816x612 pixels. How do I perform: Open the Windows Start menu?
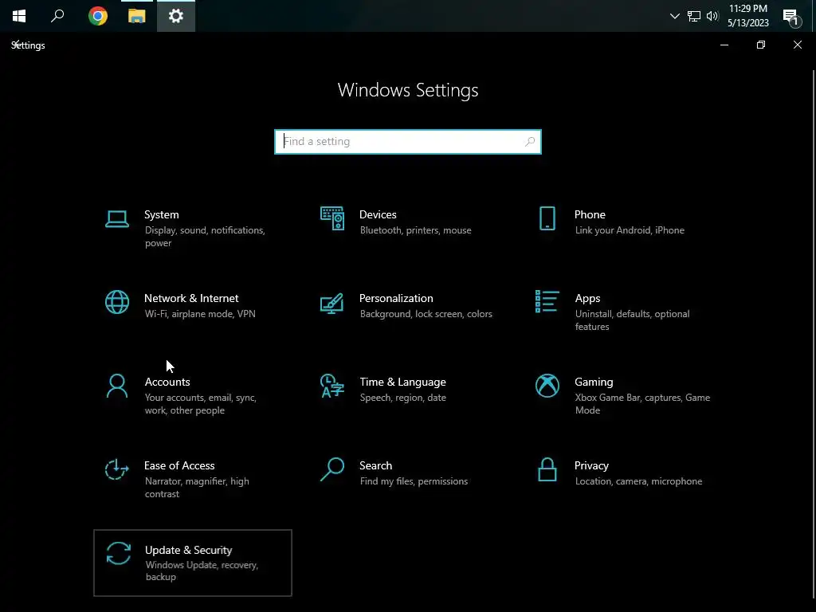19,16
